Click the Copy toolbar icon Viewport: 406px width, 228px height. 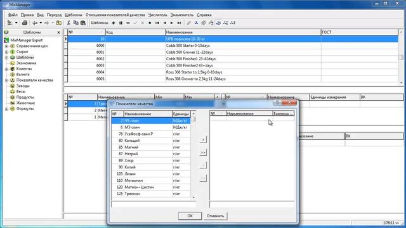tap(76, 23)
